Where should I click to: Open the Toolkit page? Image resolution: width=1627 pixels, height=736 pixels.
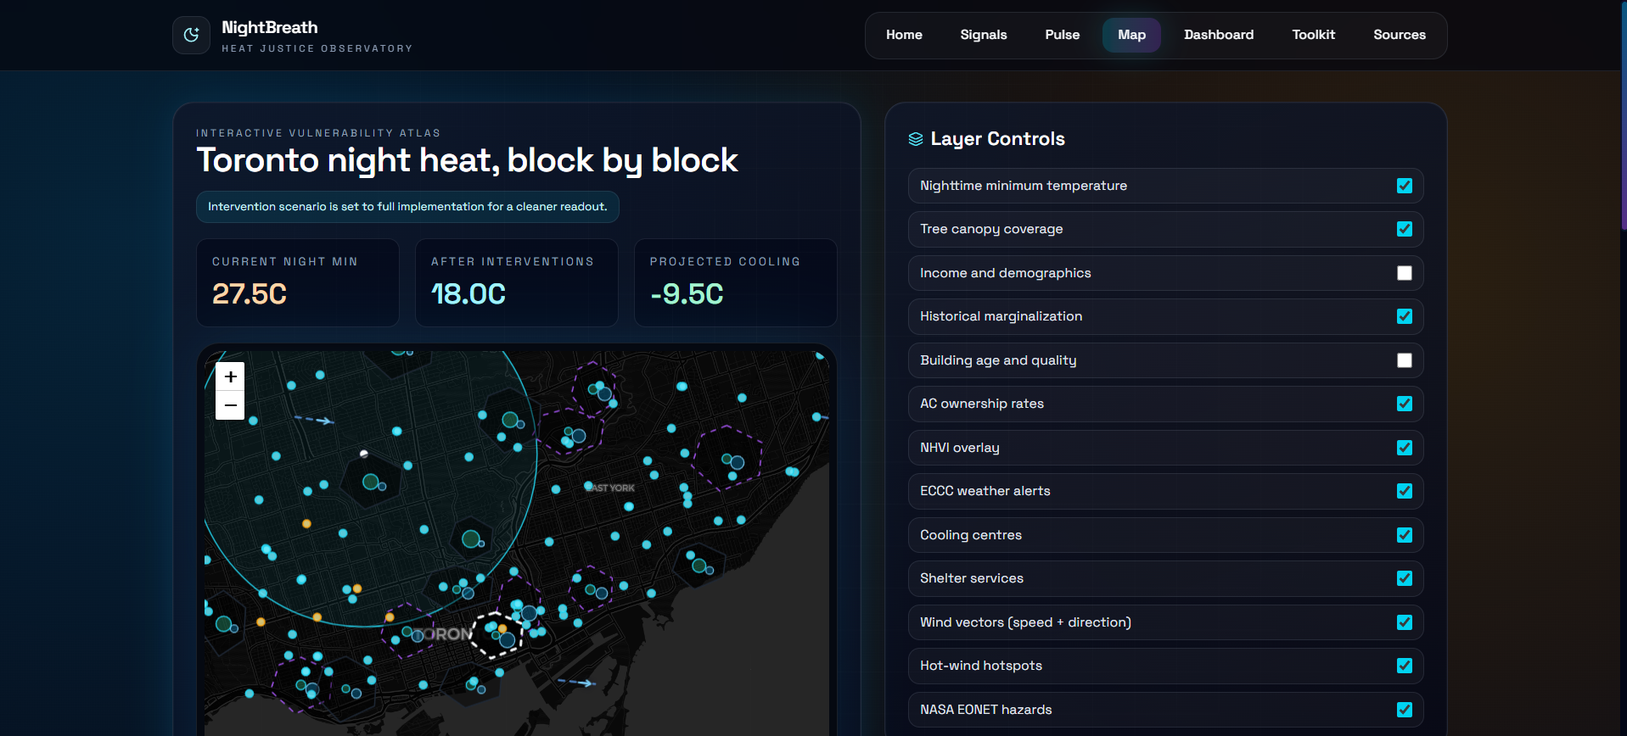click(x=1313, y=35)
